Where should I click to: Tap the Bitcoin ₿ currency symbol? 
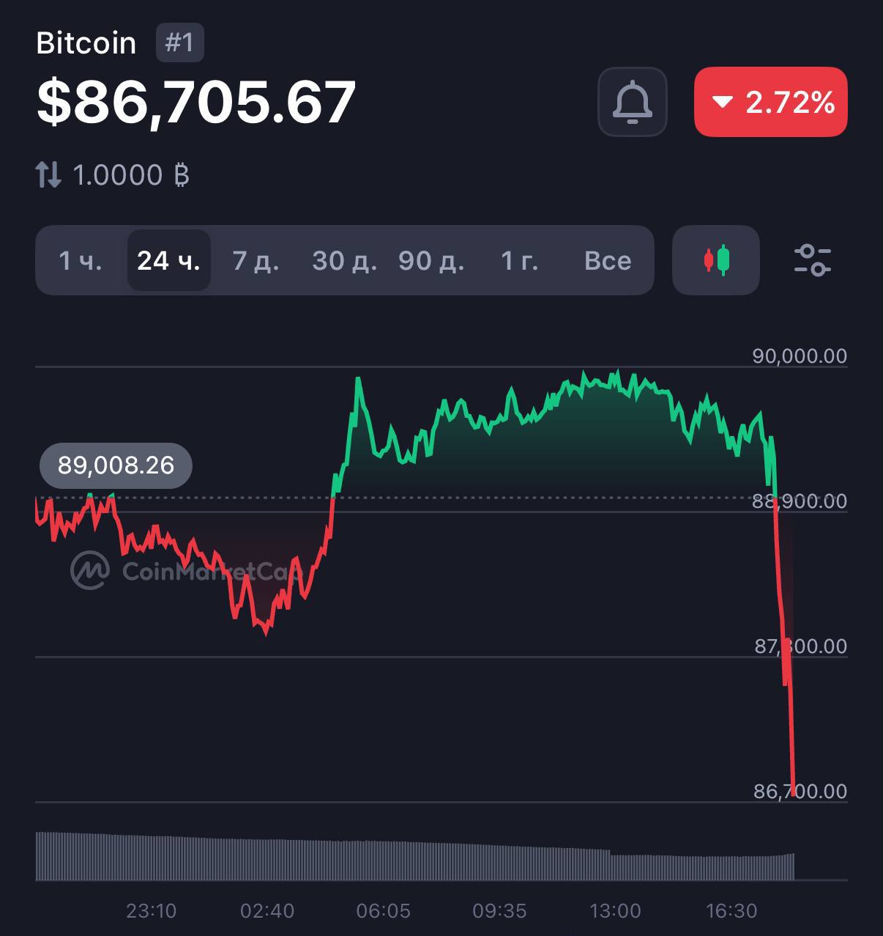[182, 175]
